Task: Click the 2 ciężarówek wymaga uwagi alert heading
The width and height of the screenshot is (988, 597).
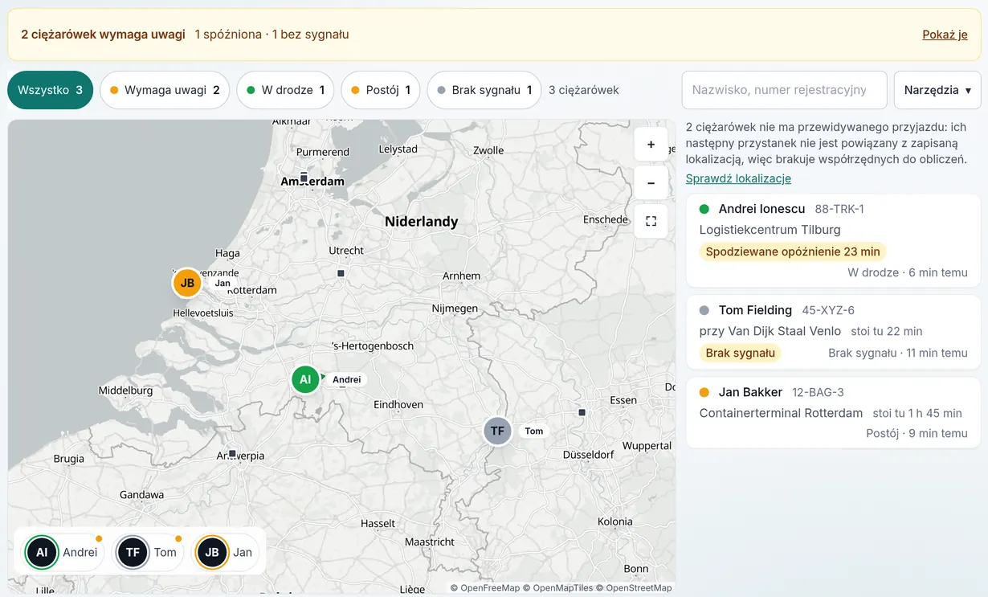Action: click(x=104, y=35)
